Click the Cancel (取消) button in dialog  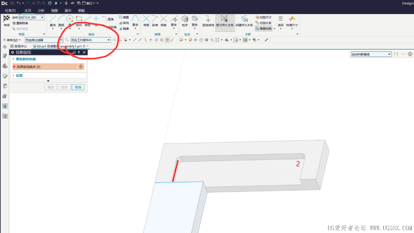click(78, 87)
